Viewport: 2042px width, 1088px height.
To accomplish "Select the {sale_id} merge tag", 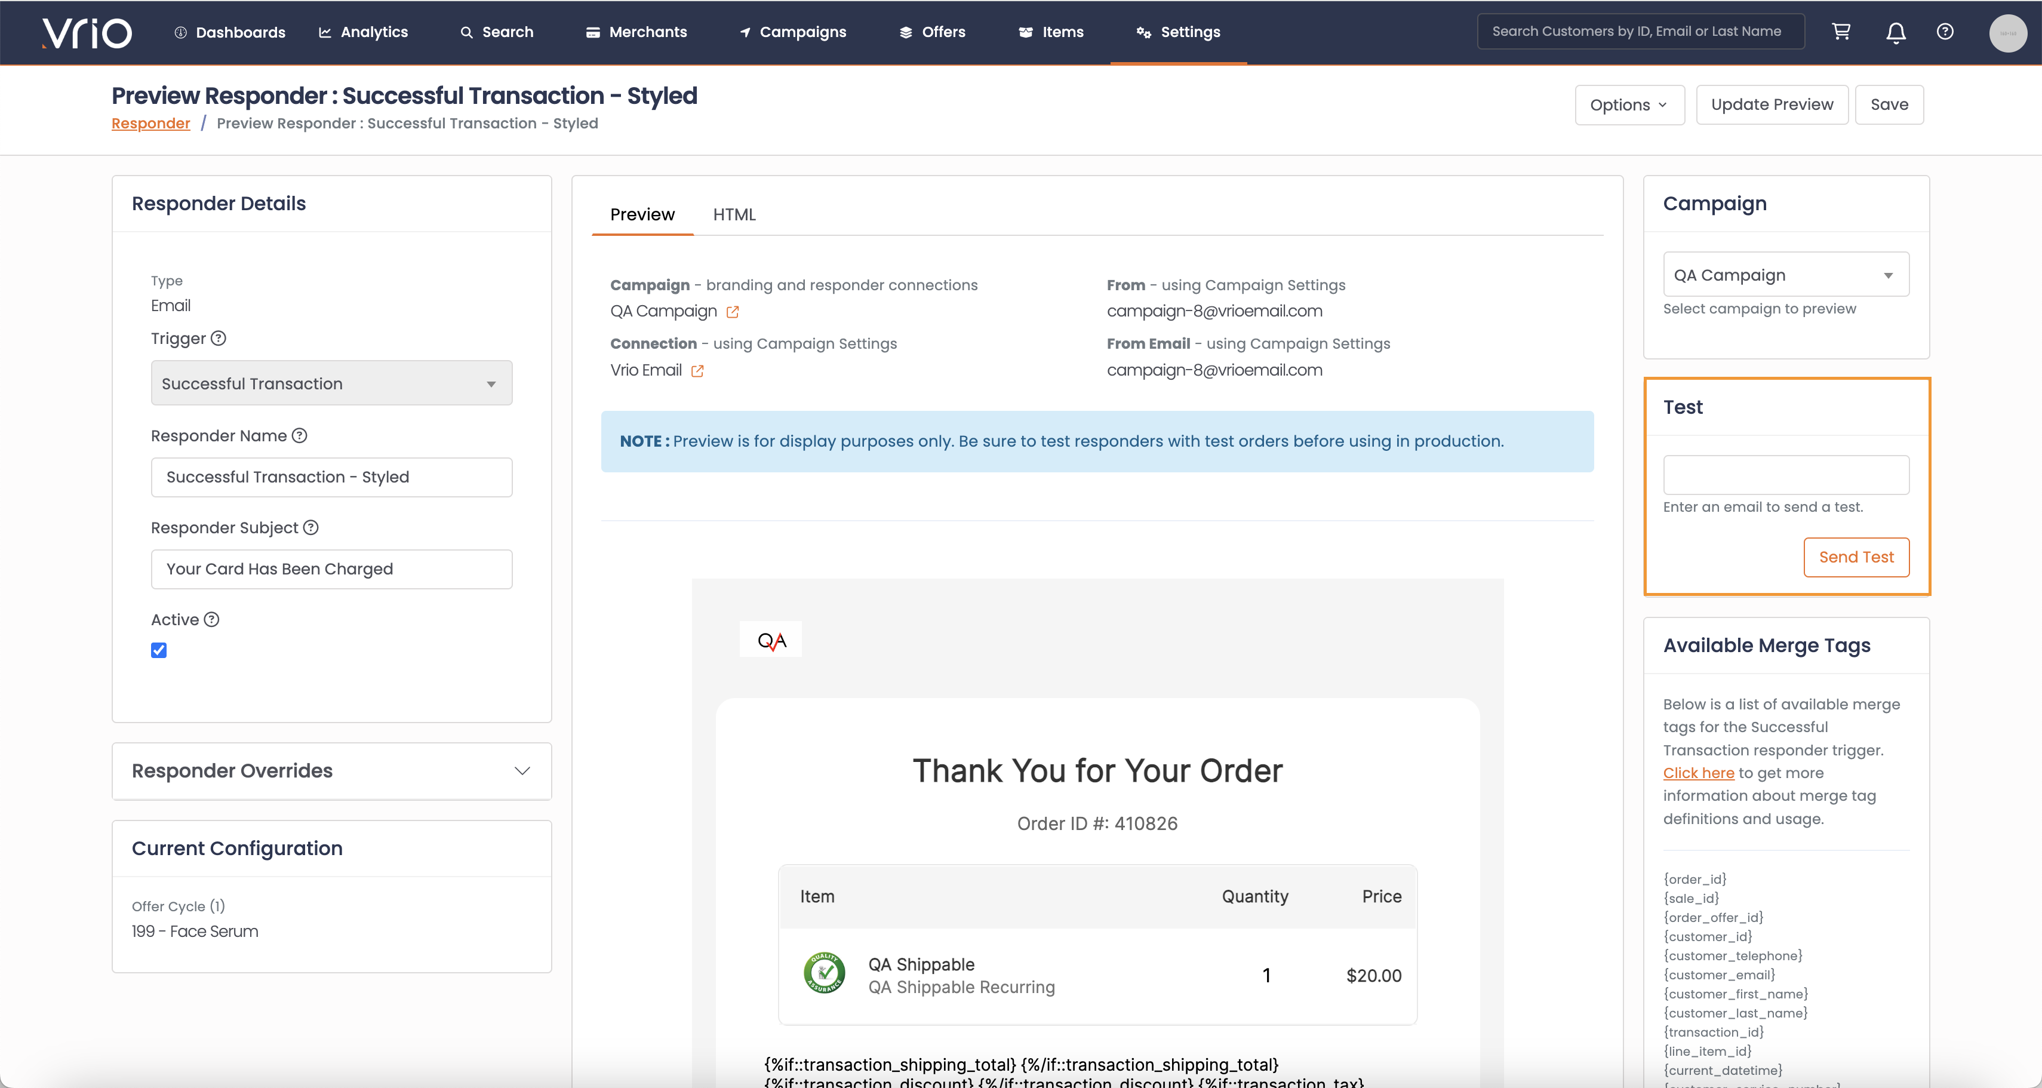I will [x=1691, y=898].
